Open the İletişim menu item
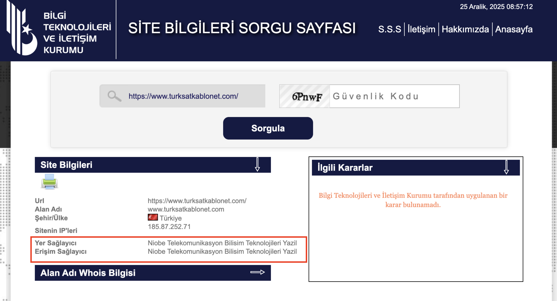Image resolution: width=557 pixels, height=301 pixels. pos(421,29)
